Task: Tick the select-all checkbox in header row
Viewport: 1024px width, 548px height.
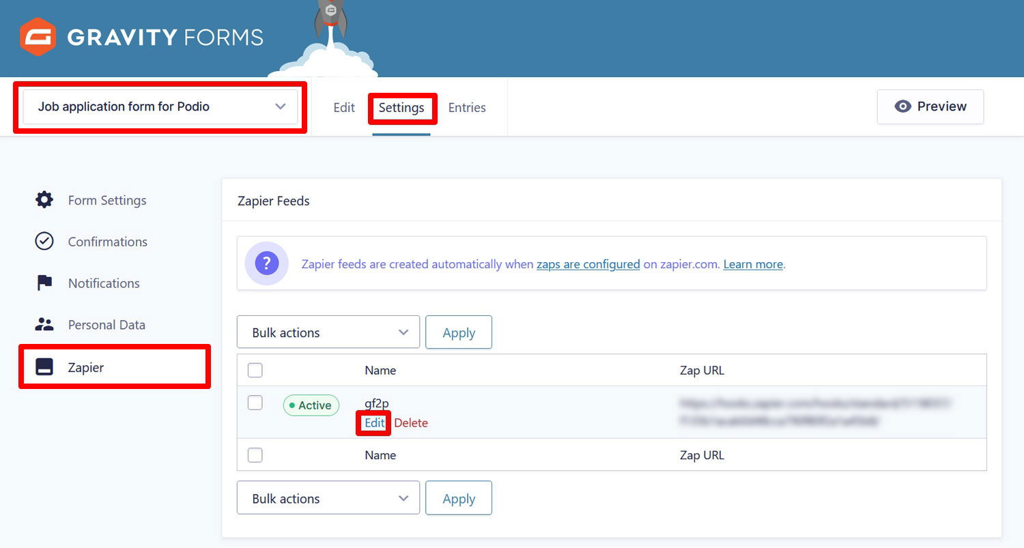Action: [255, 371]
